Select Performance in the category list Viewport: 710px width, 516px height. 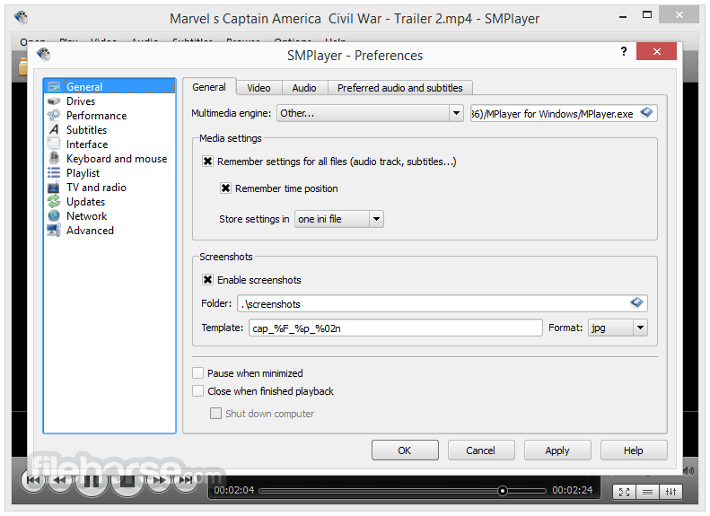point(96,116)
